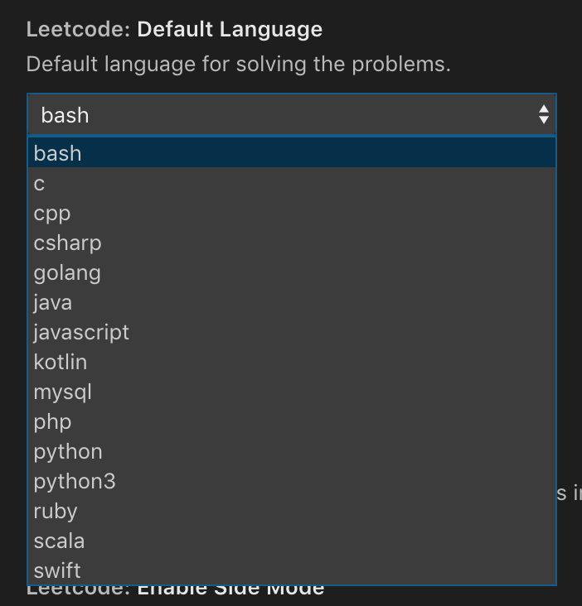Choose swift at the list bottom

[292, 570]
